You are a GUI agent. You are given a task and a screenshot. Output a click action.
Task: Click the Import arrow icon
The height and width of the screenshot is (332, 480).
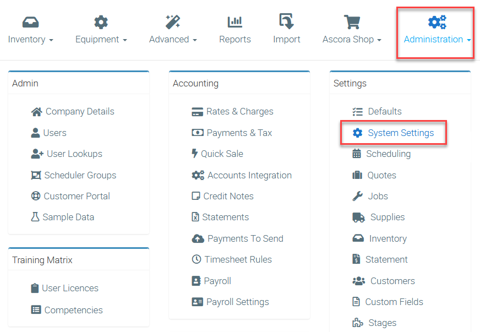pos(286,22)
